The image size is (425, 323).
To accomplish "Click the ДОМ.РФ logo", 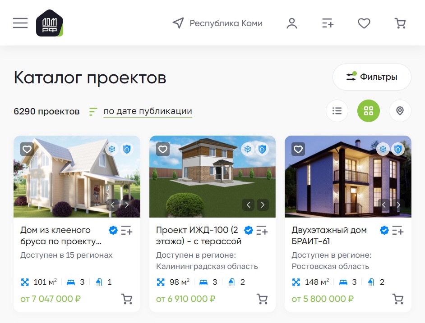I will (50, 23).
